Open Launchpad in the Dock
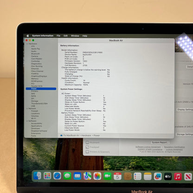193x193 pixels. pyautogui.click(x=47, y=176)
